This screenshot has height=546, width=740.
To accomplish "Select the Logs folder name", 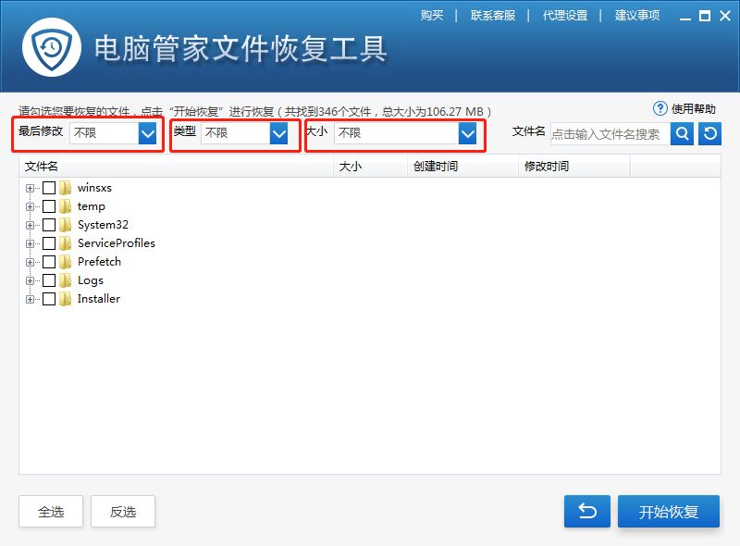I will coord(90,280).
